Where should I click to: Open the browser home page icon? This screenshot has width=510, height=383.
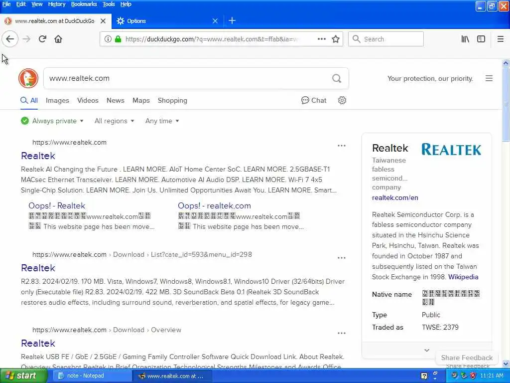(58, 39)
